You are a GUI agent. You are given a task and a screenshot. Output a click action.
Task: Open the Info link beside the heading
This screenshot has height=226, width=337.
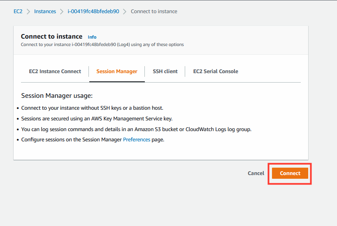point(92,37)
